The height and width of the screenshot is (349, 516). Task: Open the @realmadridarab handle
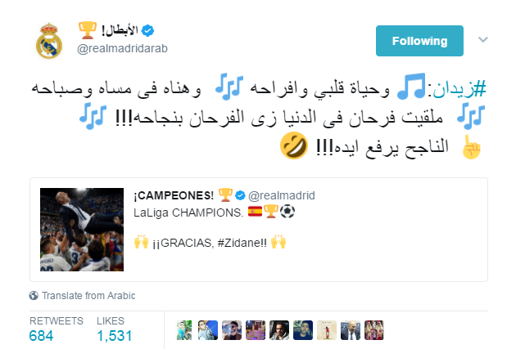coord(122,48)
